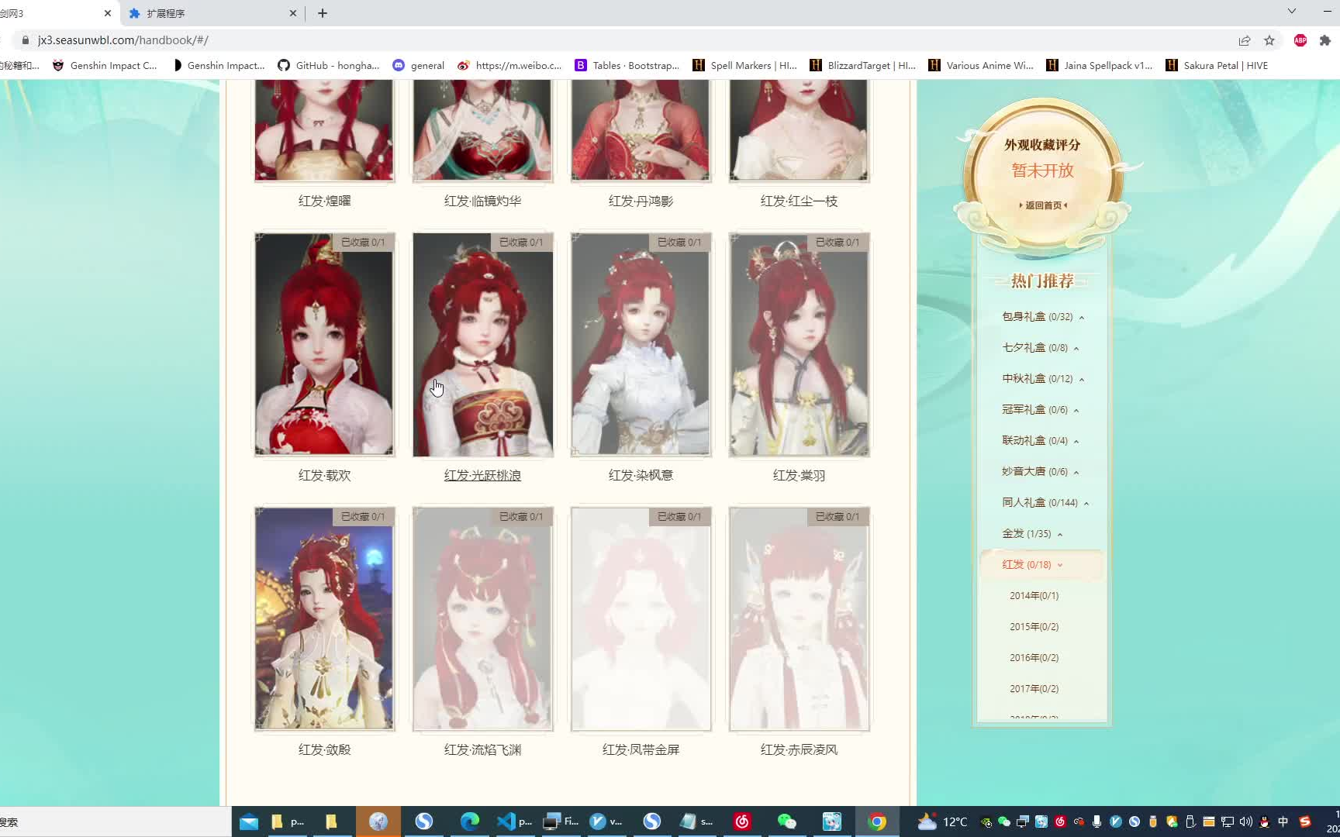Open the 红发·染枫意 card image
The width and height of the screenshot is (1340, 837).
pyautogui.click(x=641, y=345)
